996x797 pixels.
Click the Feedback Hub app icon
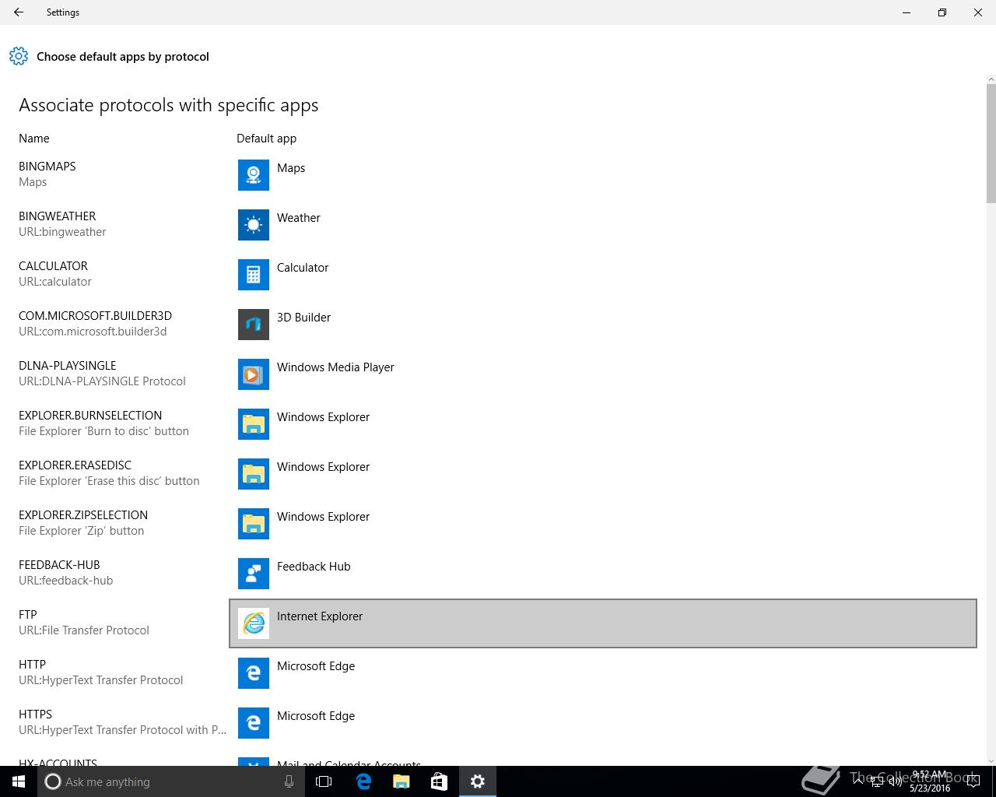[254, 574]
